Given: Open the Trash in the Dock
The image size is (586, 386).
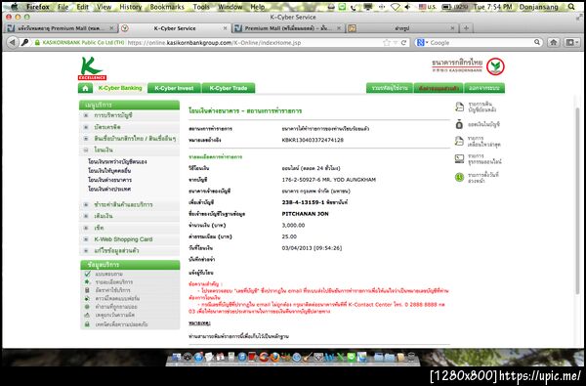Looking at the screenshot, I should [411, 358].
